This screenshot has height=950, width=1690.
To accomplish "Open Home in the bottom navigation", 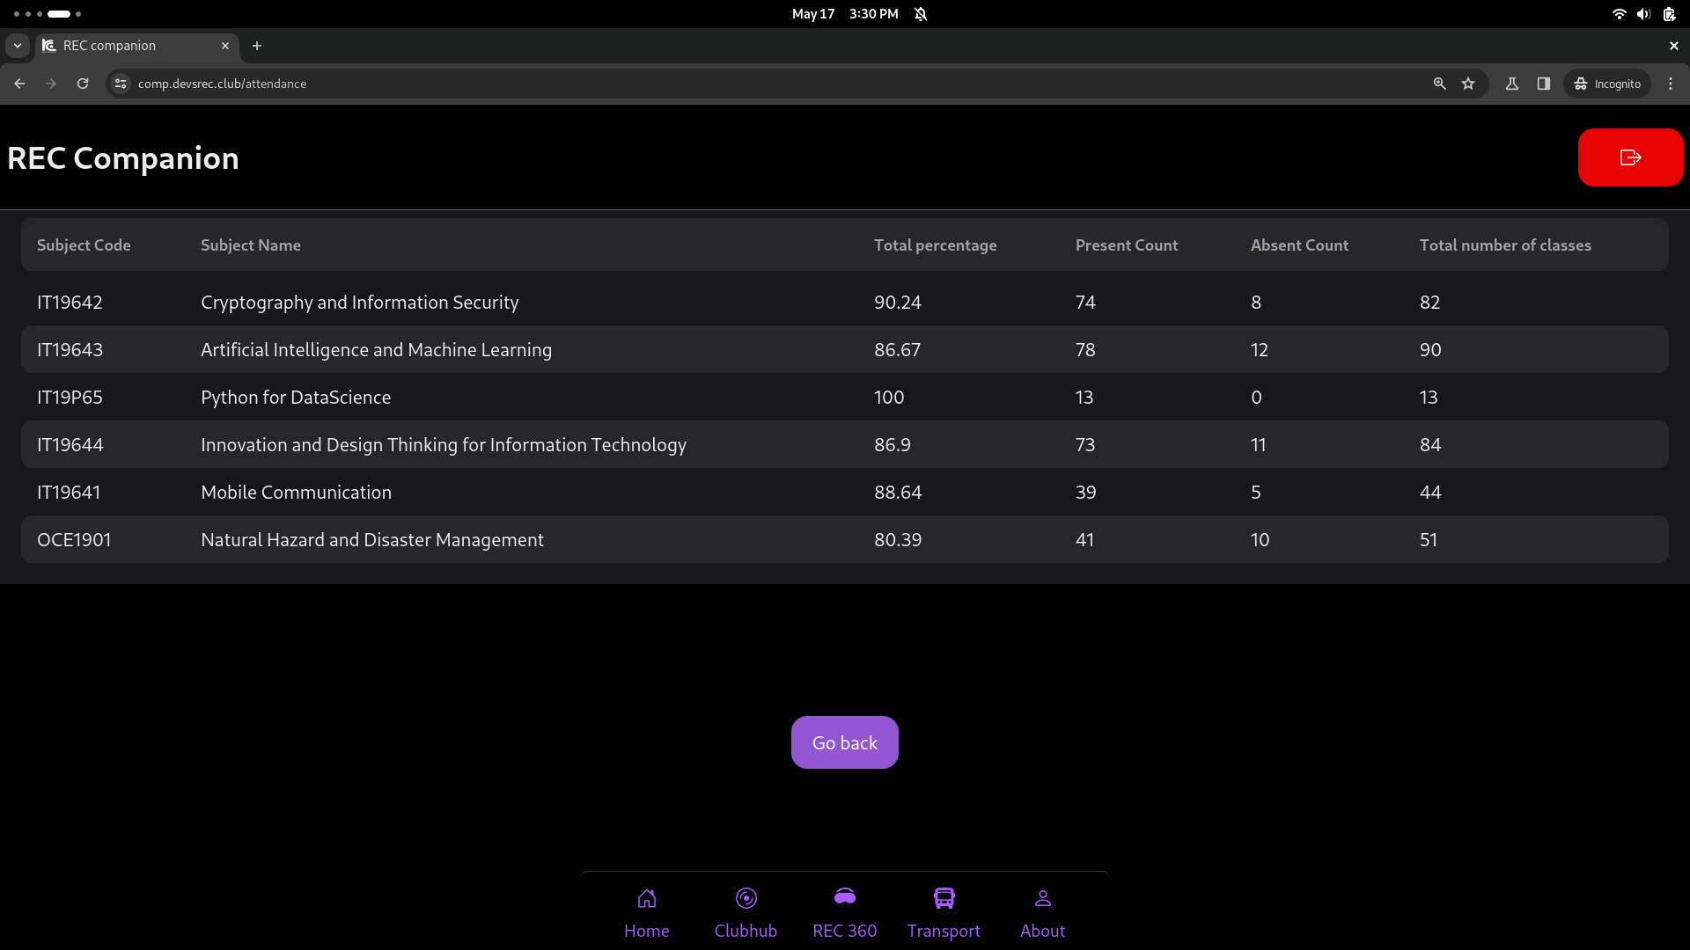I will point(646,913).
